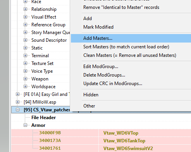Select the Voice Type label
This screenshot has height=152, width=191.
(42, 71)
